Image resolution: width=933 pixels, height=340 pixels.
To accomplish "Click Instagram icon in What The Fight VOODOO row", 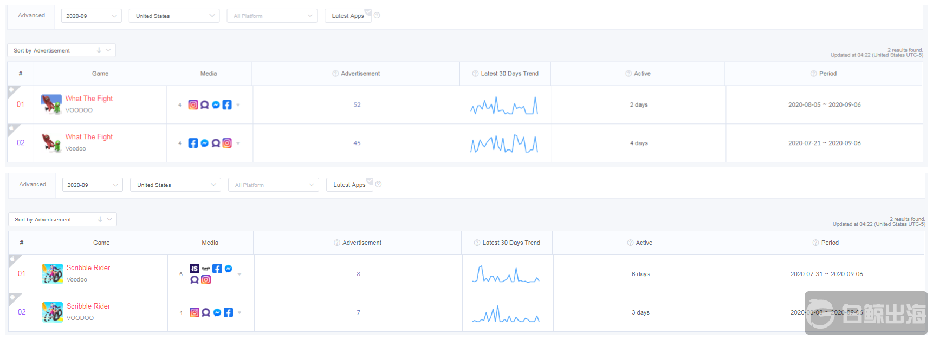I will (x=193, y=104).
